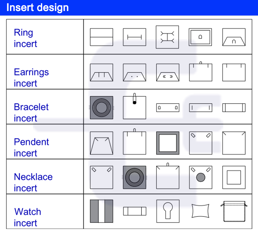This screenshot has width=258, height=240.
Task: Click the pillow-shaped watch cushion insert
Action: pos(201,211)
